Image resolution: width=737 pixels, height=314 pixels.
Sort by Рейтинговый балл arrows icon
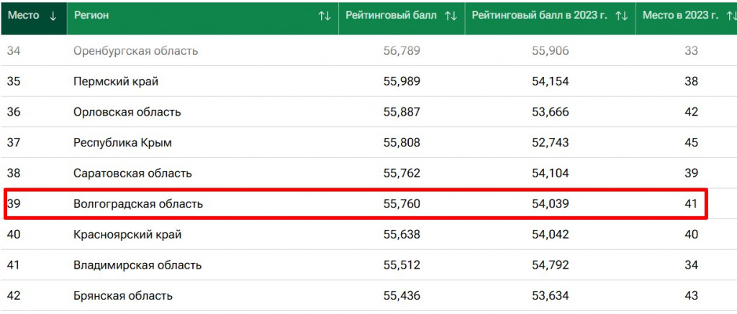pyautogui.click(x=451, y=16)
